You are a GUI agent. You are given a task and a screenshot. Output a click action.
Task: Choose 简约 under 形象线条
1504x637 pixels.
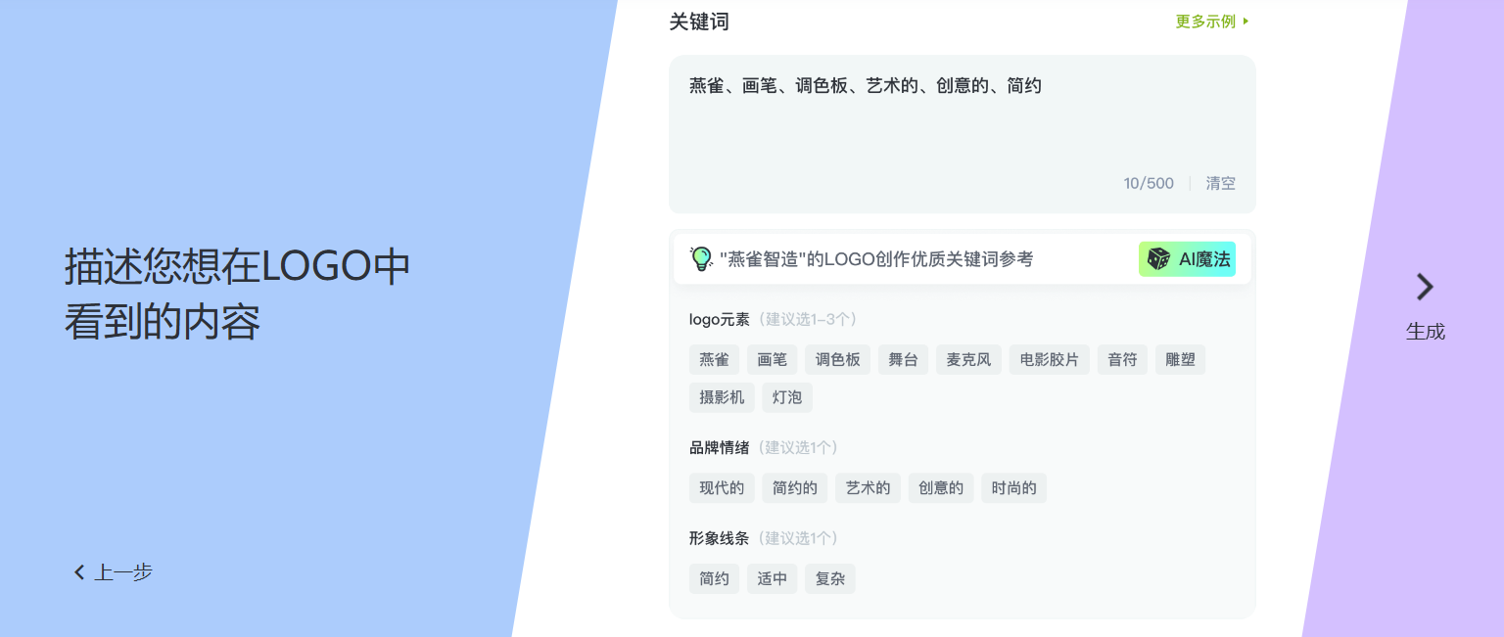click(714, 578)
